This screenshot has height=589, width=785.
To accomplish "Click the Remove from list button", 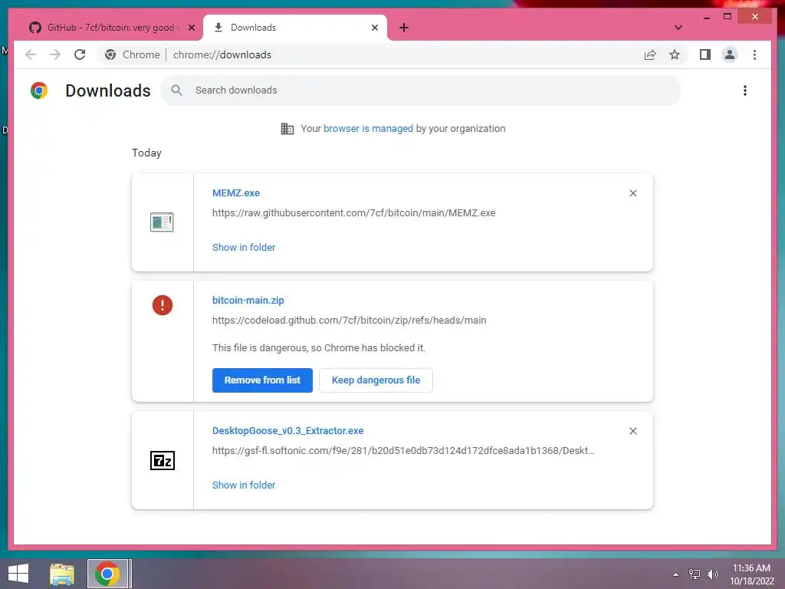I will coord(262,380).
